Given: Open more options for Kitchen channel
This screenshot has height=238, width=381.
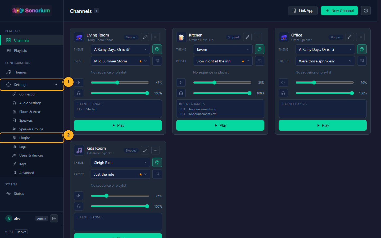Looking at the screenshot, I should click(x=258, y=37).
